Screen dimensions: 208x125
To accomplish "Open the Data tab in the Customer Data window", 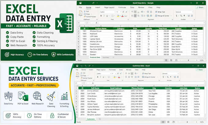I will tap(121, 70).
